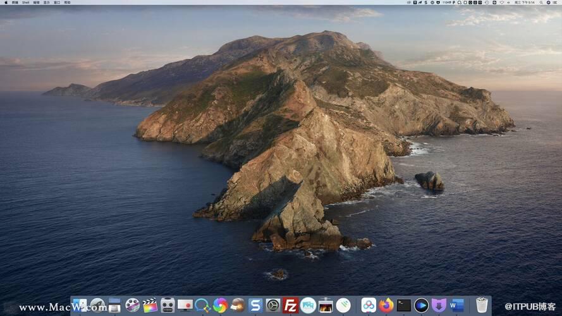This screenshot has height=316, width=562.
Task: Open the Trash in the dock
Action: pos(482,305)
